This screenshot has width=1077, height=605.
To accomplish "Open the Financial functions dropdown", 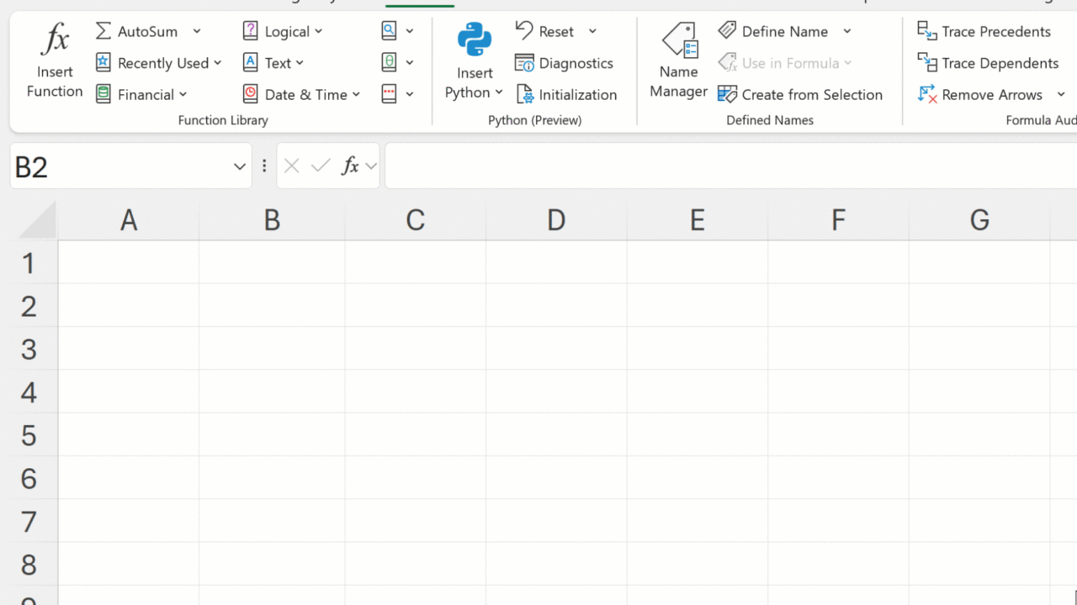I will (x=141, y=95).
